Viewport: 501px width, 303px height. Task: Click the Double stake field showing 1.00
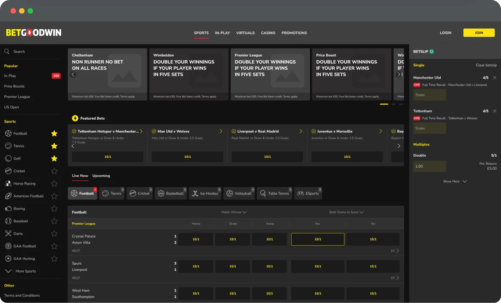(x=429, y=166)
